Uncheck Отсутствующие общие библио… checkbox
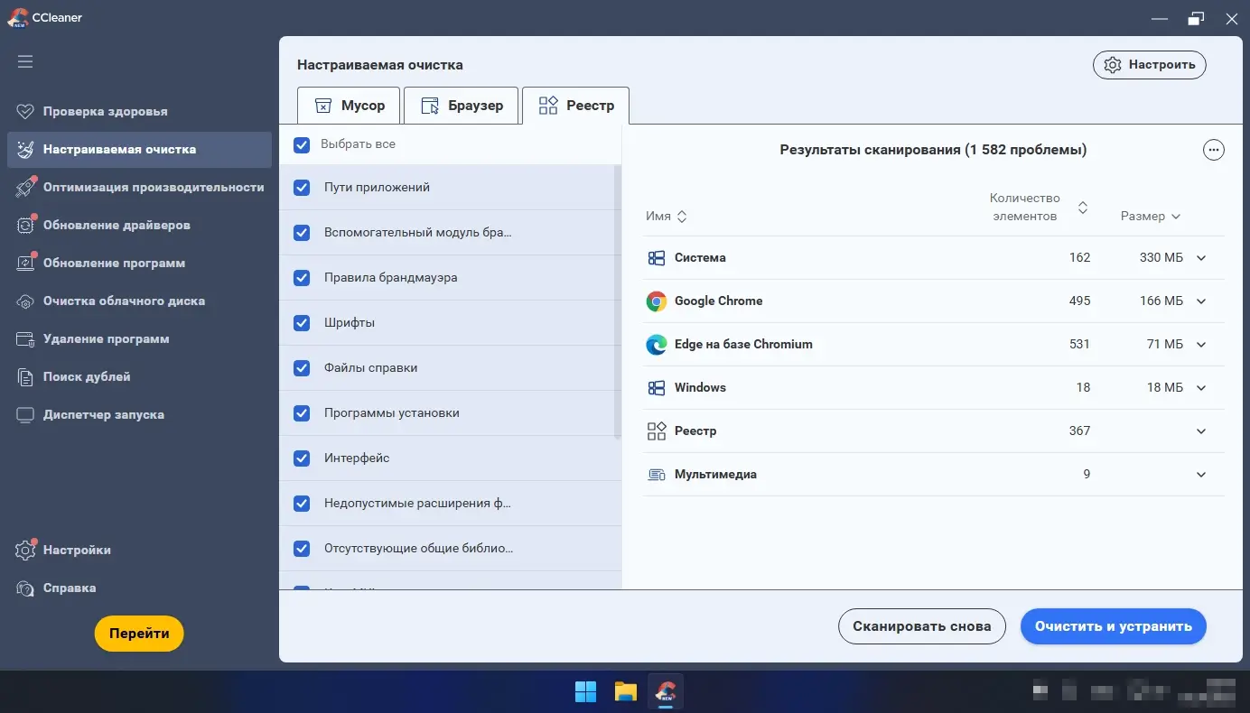The width and height of the screenshot is (1250, 713). 302,549
